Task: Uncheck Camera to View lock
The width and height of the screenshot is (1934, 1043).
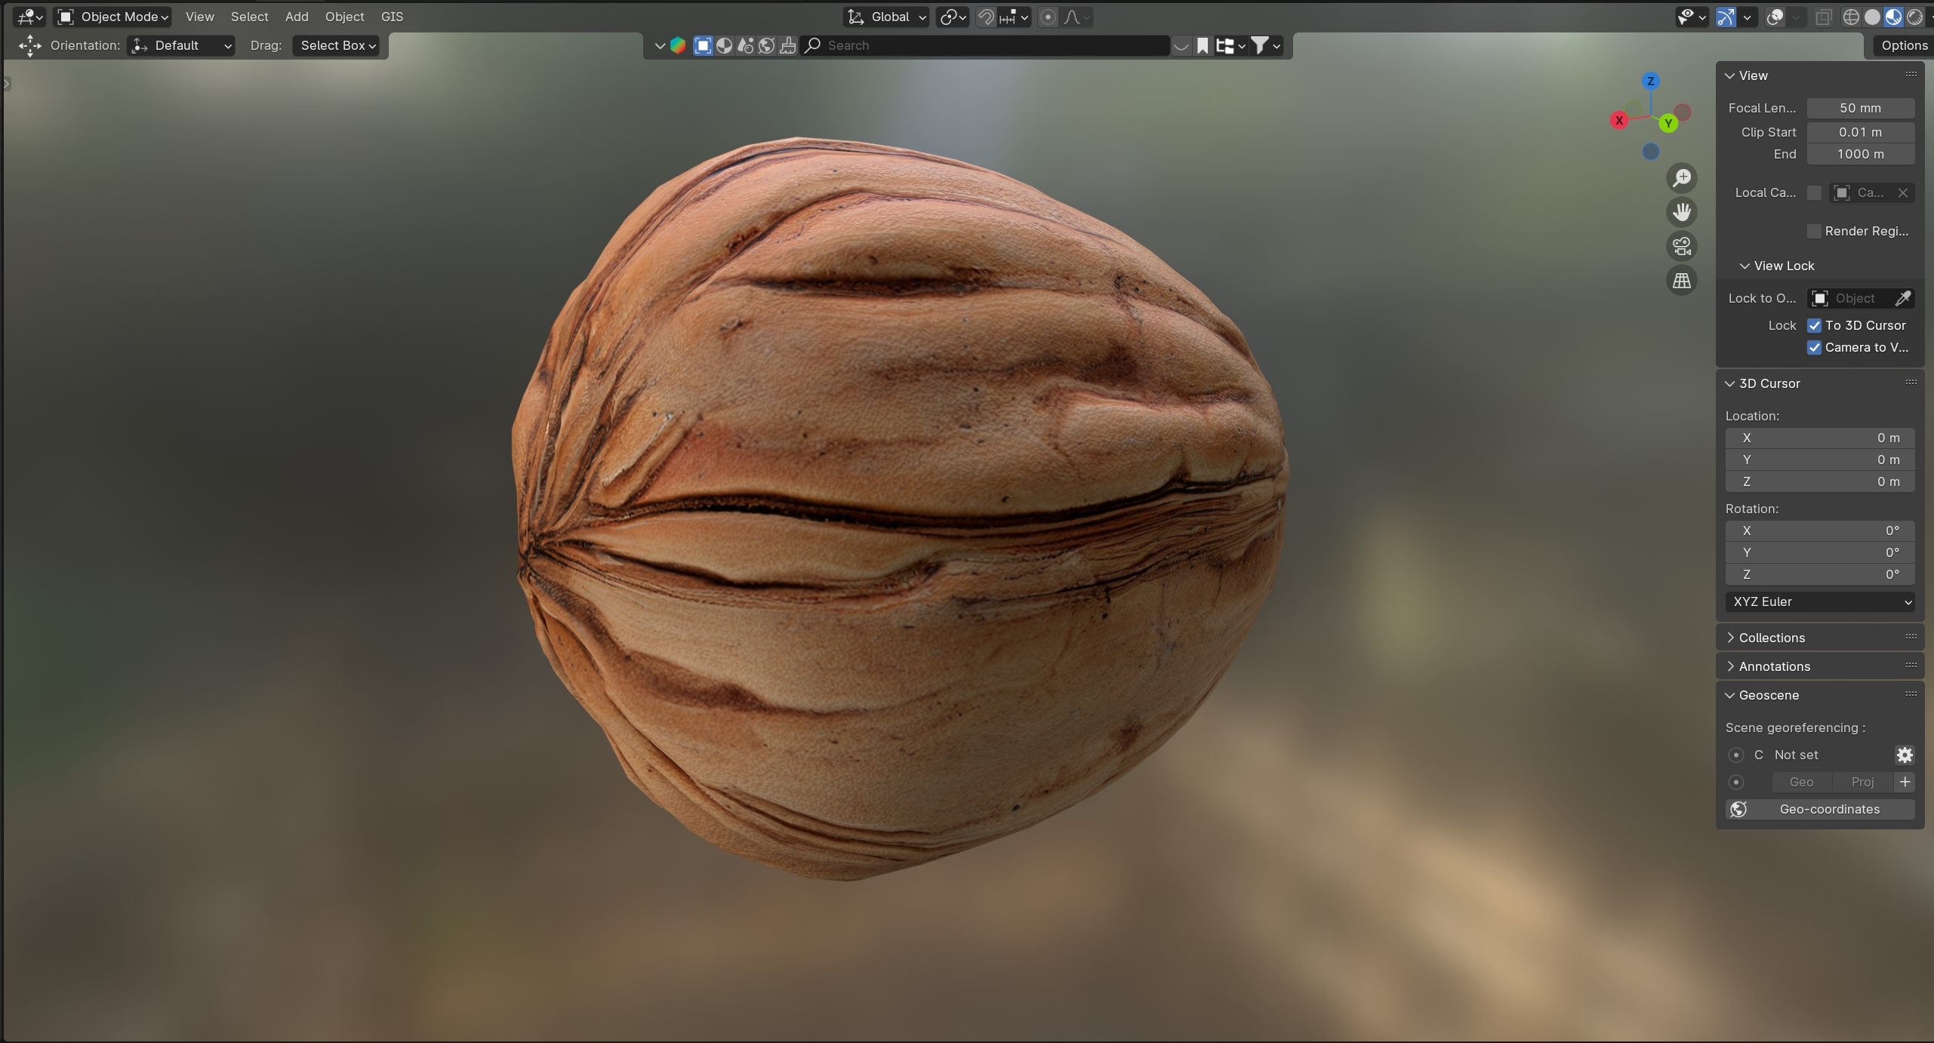Action: tap(1815, 347)
